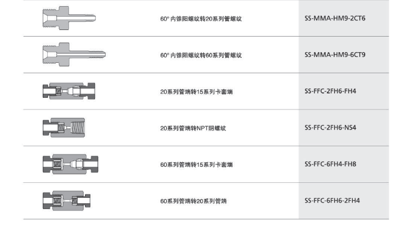Click the gray cell containing SS-FFC-6FH4-FH8
The image size is (405, 234).
[344, 165]
